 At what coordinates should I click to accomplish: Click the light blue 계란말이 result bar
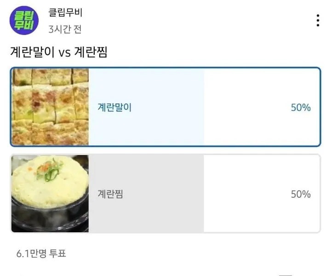[170, 107]
